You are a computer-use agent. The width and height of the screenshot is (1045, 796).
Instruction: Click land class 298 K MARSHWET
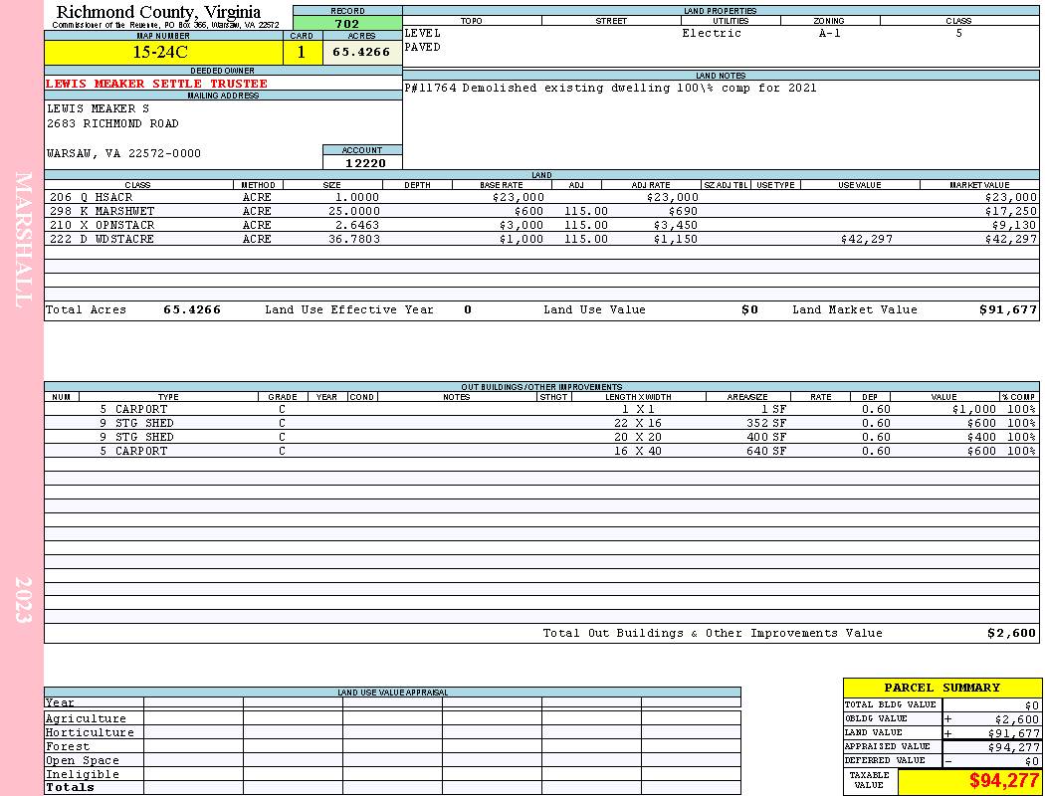click(x=102, y=211)
